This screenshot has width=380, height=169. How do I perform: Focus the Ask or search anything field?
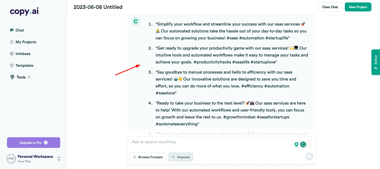pyautogui.click(x=209, y=142)
